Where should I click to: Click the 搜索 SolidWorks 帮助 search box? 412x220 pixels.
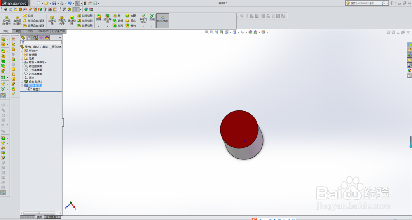pos(366,3)
